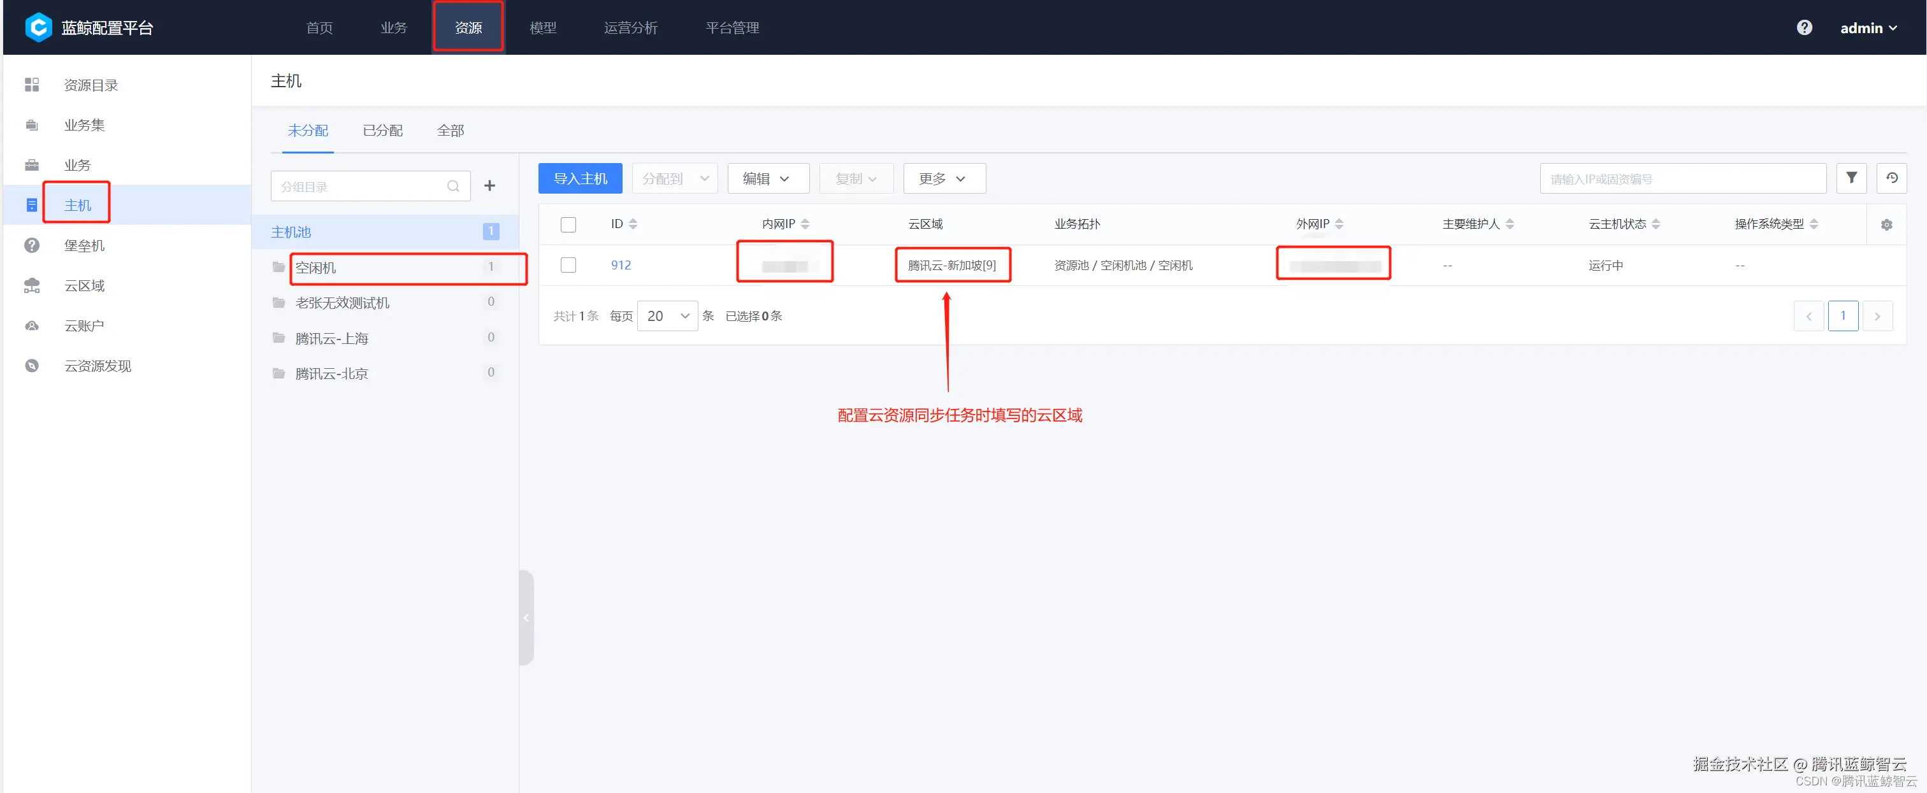Screen dimensions: 1927x793
Task: Click search magnifier in 分组目录 box
Action: [452, 186]
